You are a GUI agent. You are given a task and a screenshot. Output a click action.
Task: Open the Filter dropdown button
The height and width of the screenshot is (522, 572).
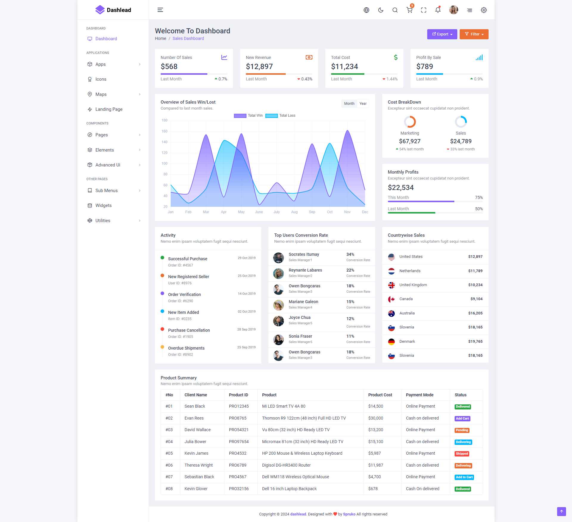point(474,34)
